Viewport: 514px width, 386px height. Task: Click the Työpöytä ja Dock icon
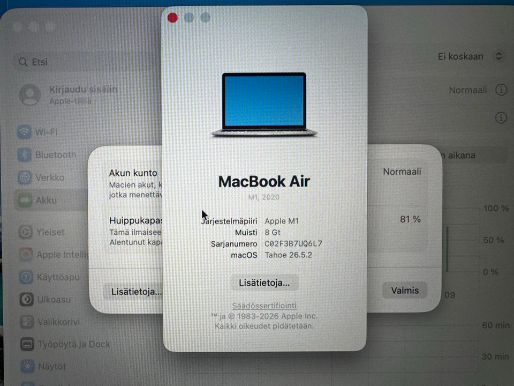(27, 344)
